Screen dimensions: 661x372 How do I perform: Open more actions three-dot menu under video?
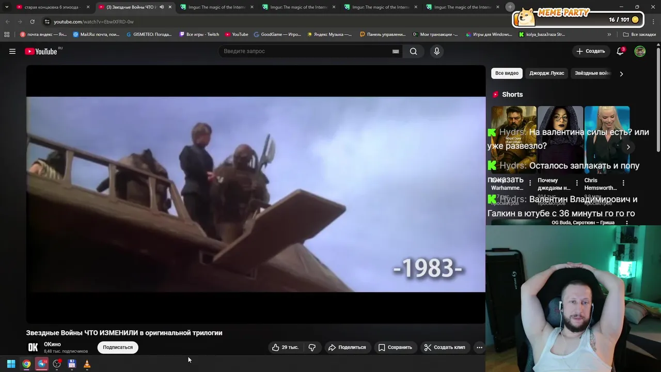(x=479, y=347)
